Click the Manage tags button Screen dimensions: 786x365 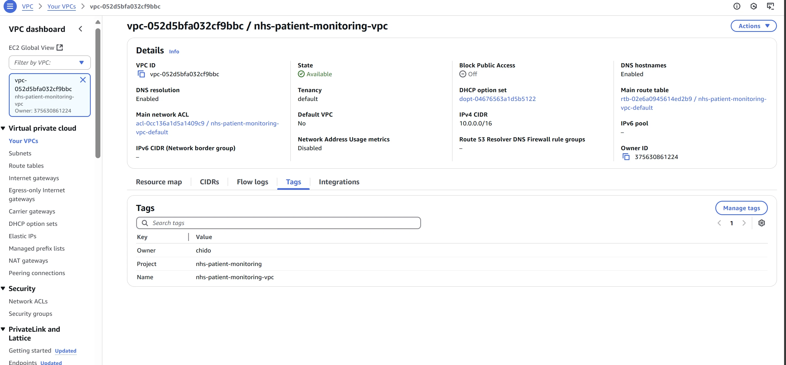coord(741,208)
